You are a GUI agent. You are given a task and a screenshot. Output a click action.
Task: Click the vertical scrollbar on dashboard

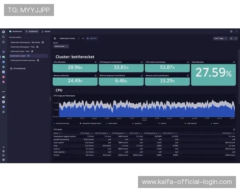[x=239, y=76]
